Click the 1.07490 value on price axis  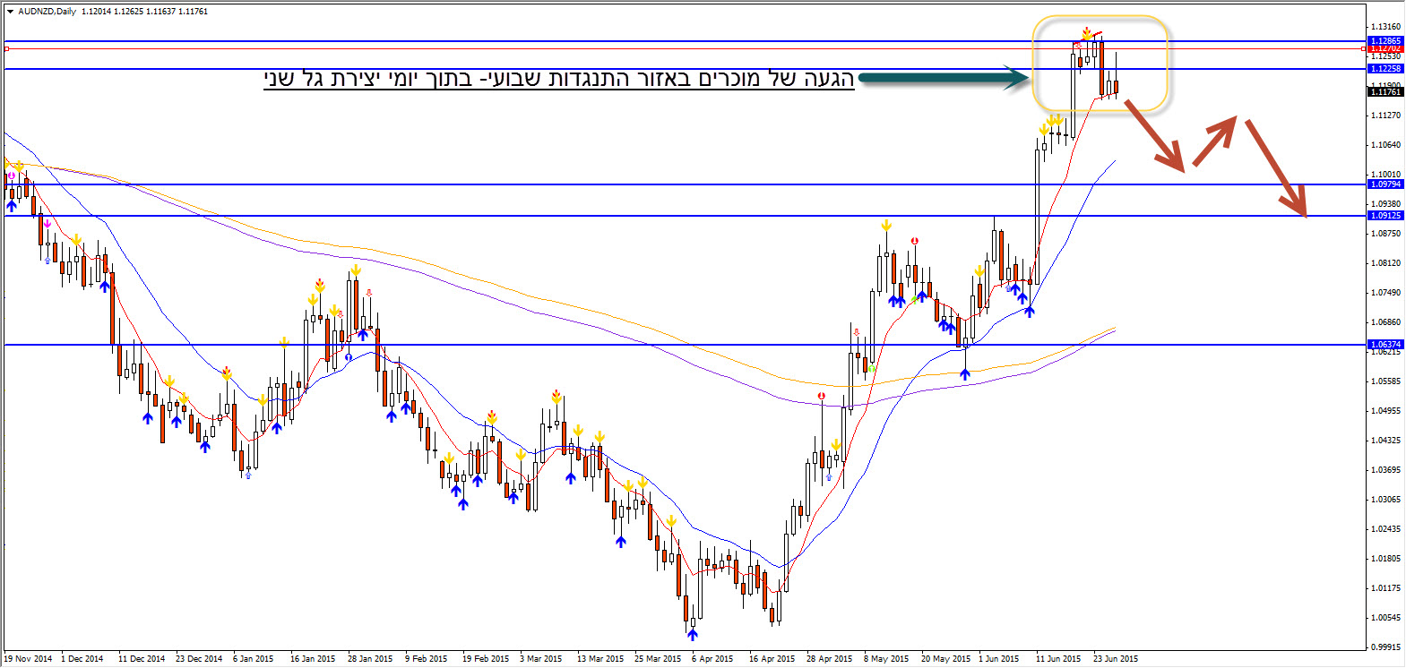1385,293
